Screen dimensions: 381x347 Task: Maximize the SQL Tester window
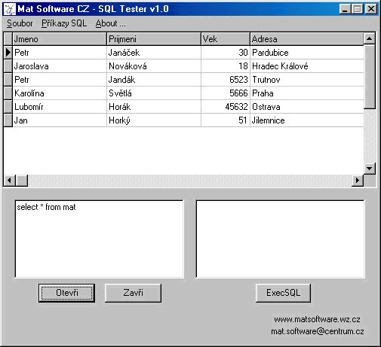tap(358, 9)
